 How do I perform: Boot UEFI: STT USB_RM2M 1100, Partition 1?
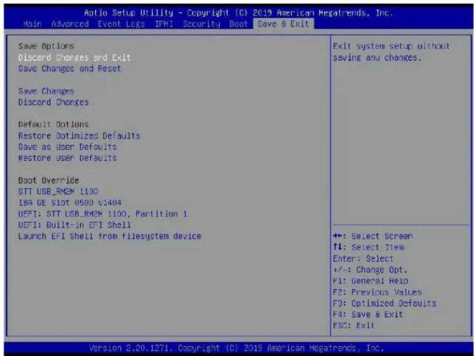[103, 214]
